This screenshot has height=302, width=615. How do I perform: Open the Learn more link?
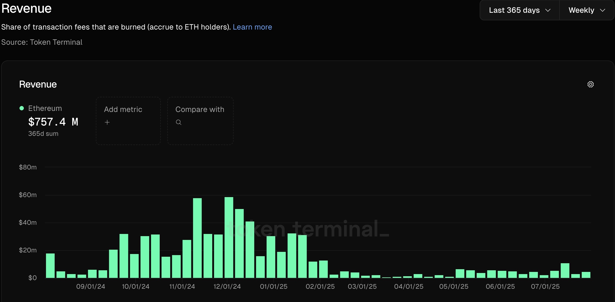coord(252,27)
